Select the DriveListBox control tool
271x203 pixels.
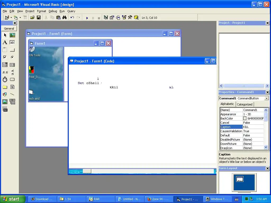tap(12, 79)
